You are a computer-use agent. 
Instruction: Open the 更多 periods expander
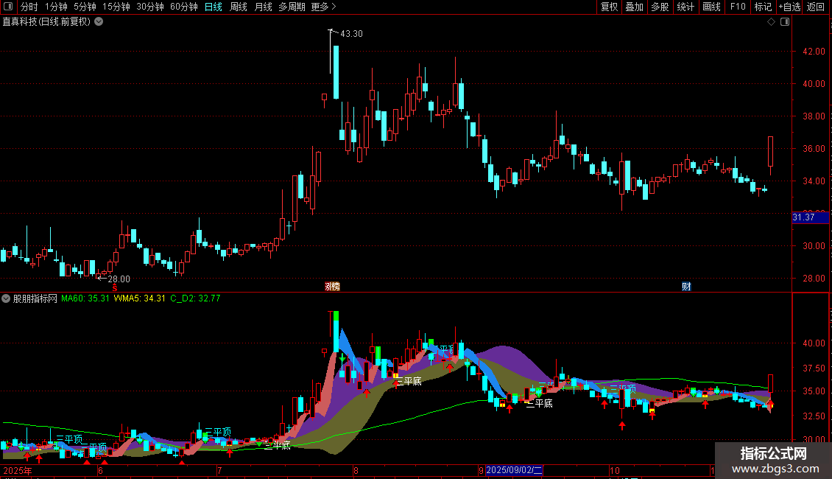click(x=323, y=7)
